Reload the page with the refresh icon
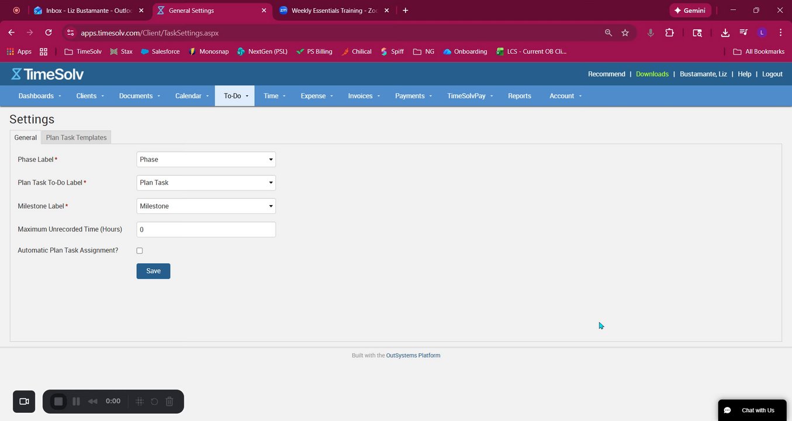This screenshot has height=421, width=792. click(x=49, y=33)
